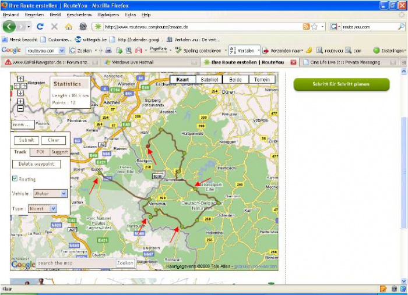Click the green waypoint at Eupen
408x295 pixels.
pyautogui.click(x=100, y=173)
